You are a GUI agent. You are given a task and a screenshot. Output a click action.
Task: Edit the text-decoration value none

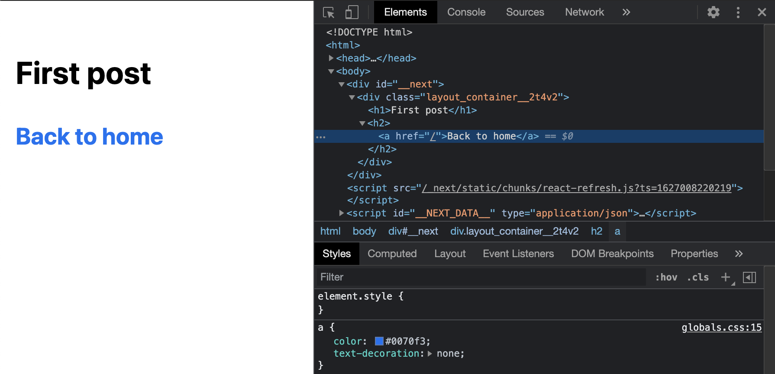pos(448,353)
